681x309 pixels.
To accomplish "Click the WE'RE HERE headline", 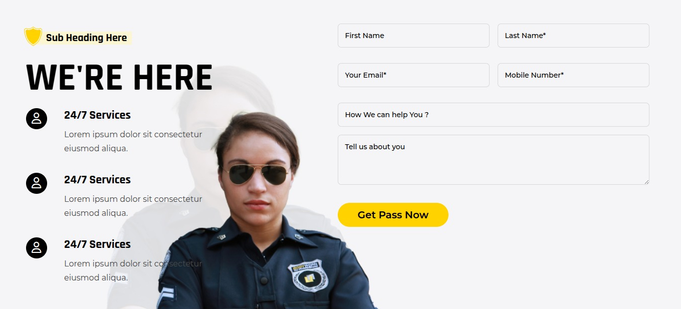I will pos(119,78).
